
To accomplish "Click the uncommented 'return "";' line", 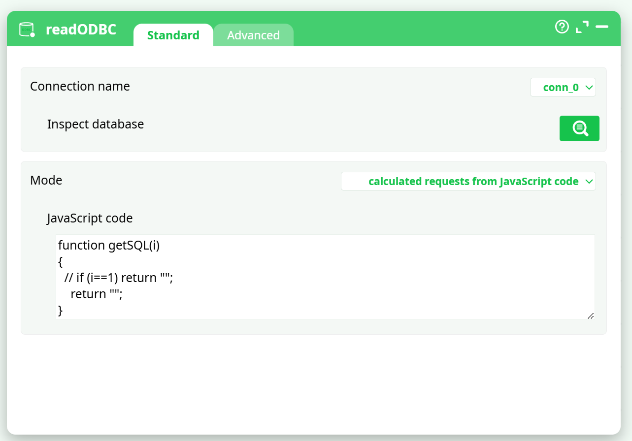I will coord(96,294).
